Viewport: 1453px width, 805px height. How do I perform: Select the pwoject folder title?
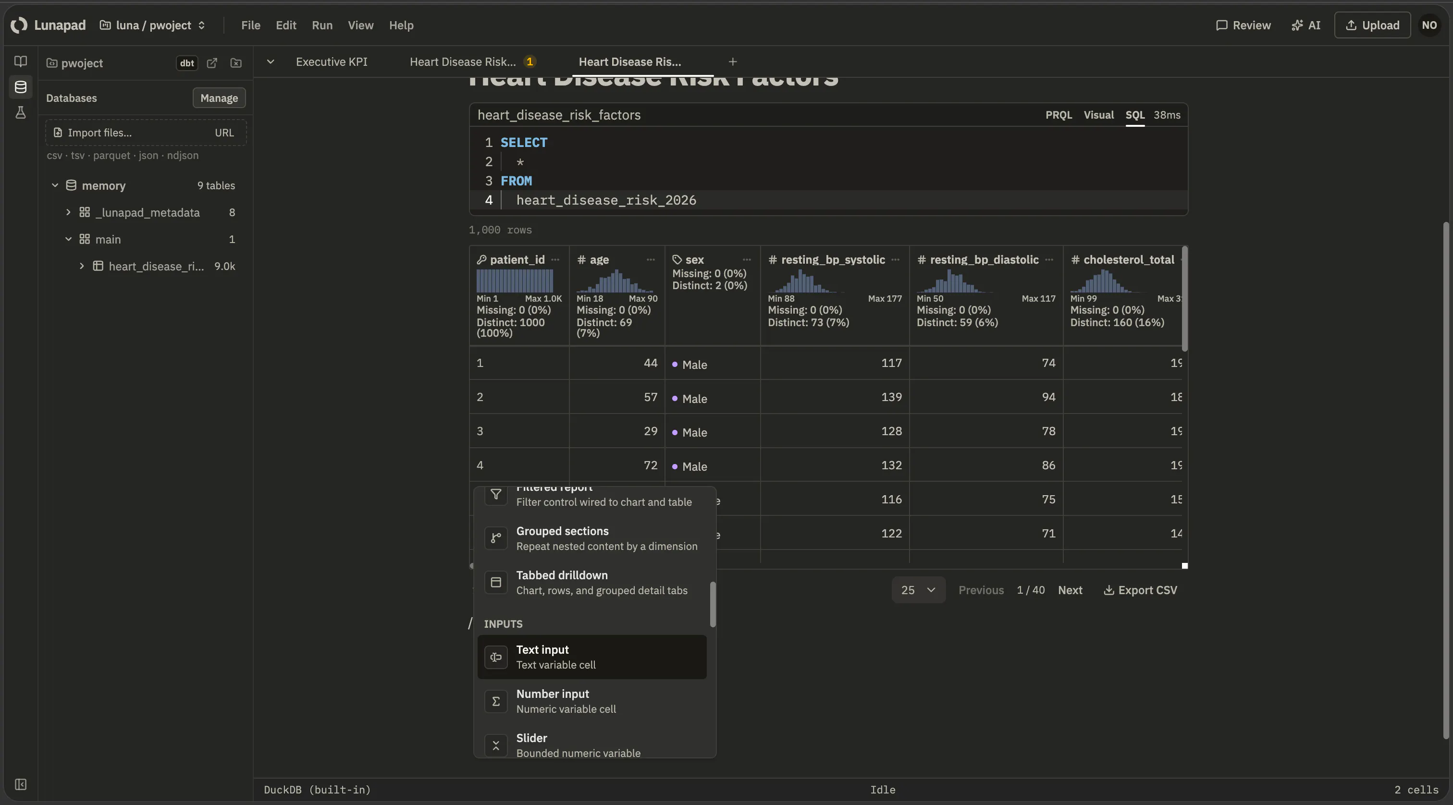click(x=82, y=63)
